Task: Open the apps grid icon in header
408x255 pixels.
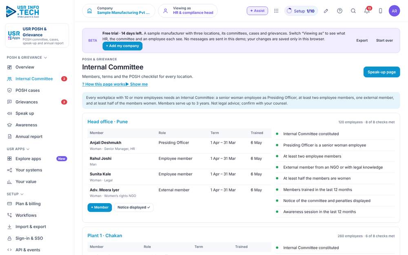Action: [276, 11]
